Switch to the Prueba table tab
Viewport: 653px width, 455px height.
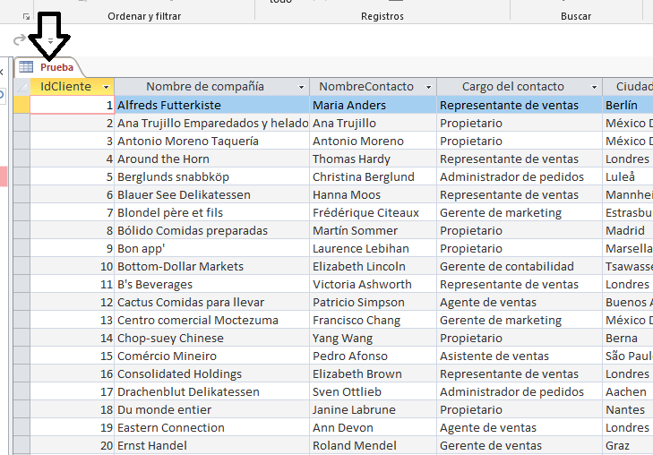pyautogui.click(x=56, y=67)
